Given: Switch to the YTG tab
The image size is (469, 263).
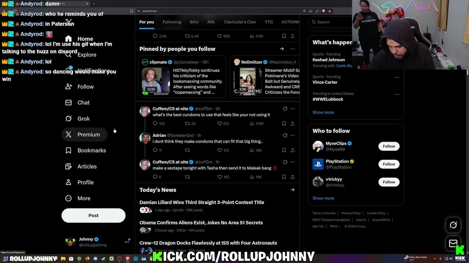Looking at the screenshot, I should click(269, 22).
